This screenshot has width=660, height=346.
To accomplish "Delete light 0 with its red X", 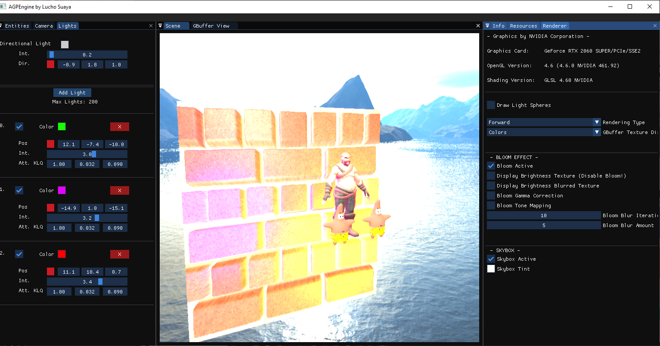I will point(120,127).
